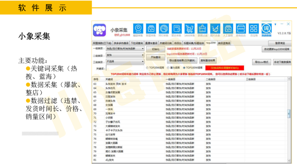Select the TOP20W词库 radio button

[x=147, y=68]
